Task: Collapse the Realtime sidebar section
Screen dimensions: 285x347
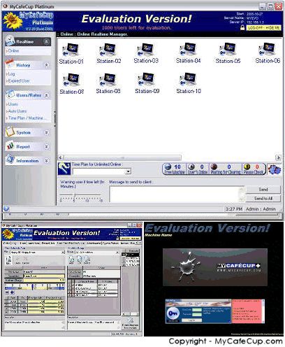Action: point(46,41)
